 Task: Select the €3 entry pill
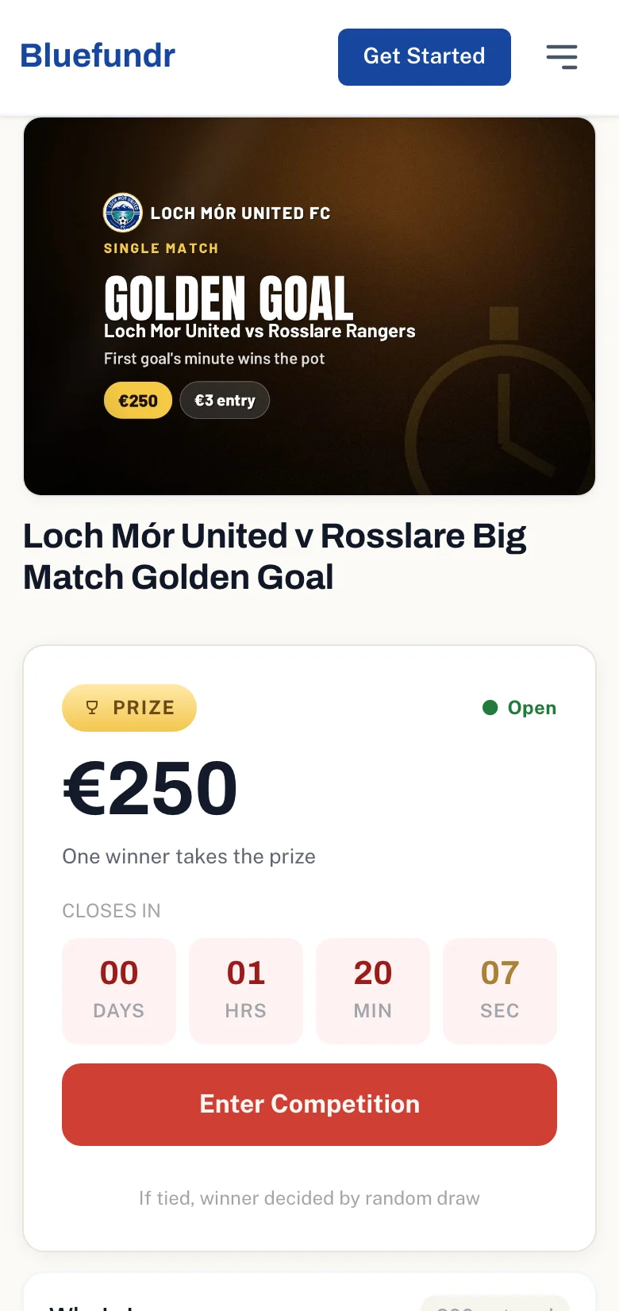click(x=225, y=401)
